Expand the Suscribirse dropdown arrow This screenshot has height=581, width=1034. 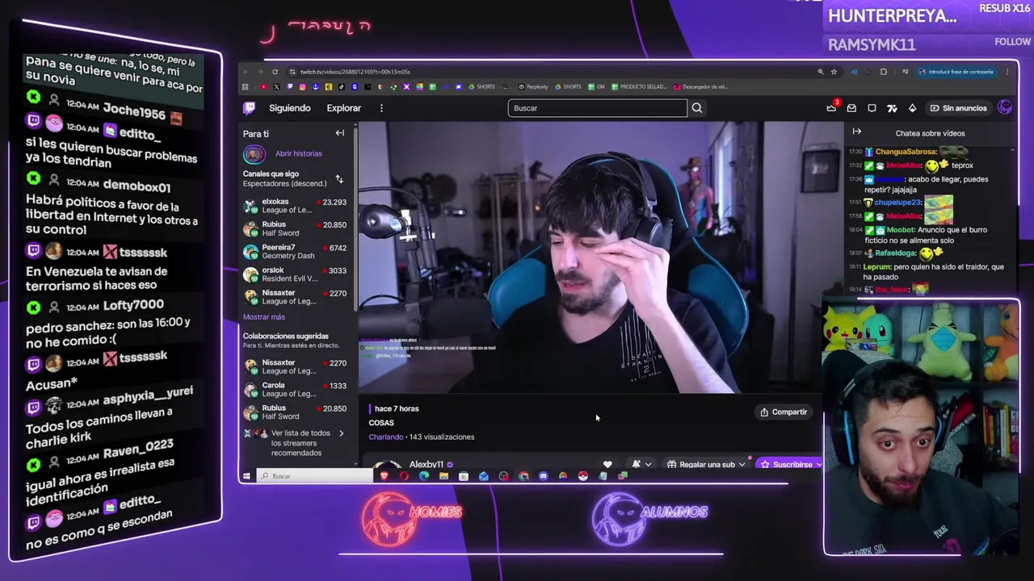[x=818, y=465]
